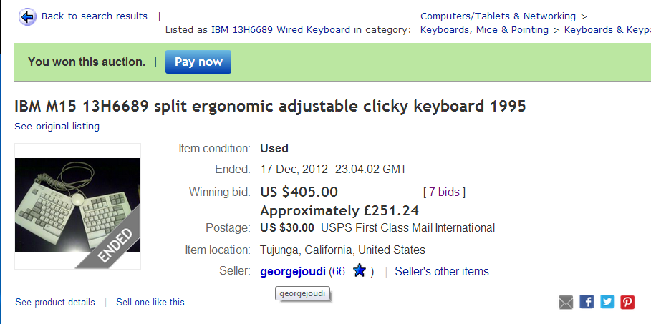Share listing on Facebook icon
656x324 pixels.
point(587,302)
